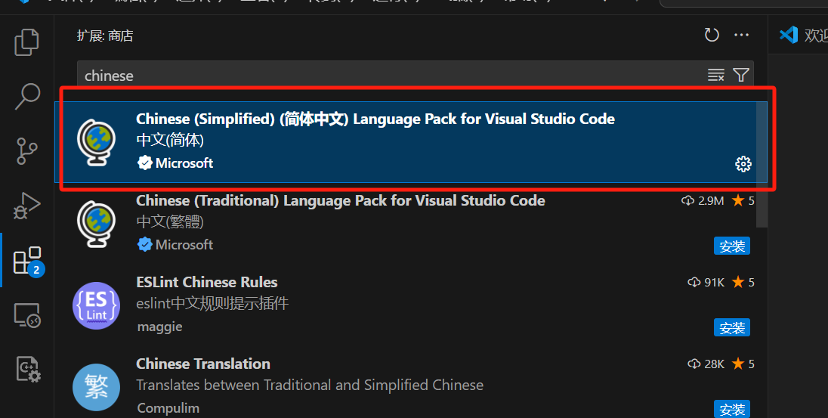Click the extensions list scrollbar
This screenshot has height=418, width=828.
click(x=762, y=164)
